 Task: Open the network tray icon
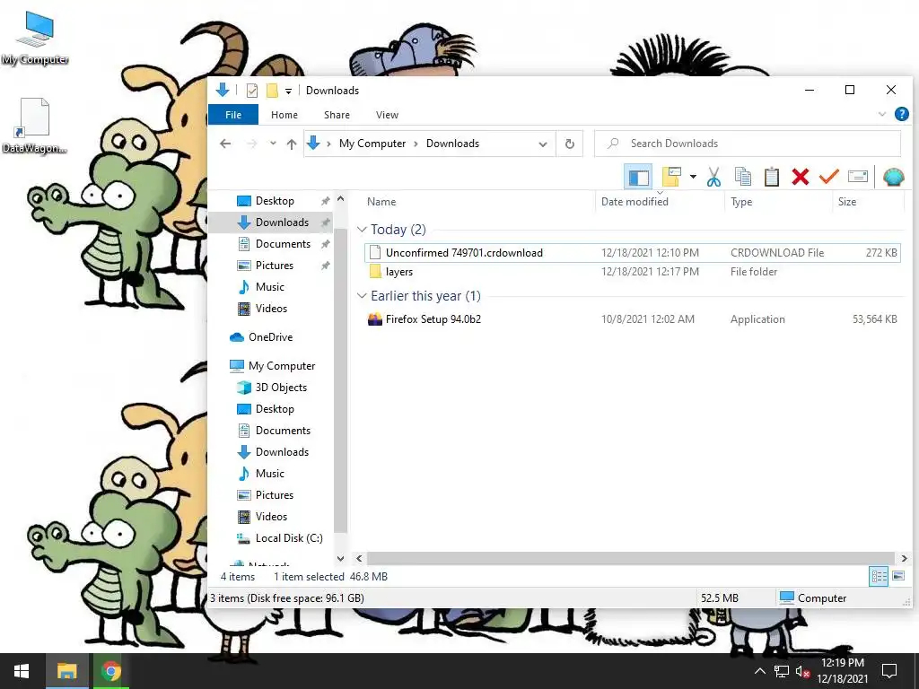(x=782, y=671)
